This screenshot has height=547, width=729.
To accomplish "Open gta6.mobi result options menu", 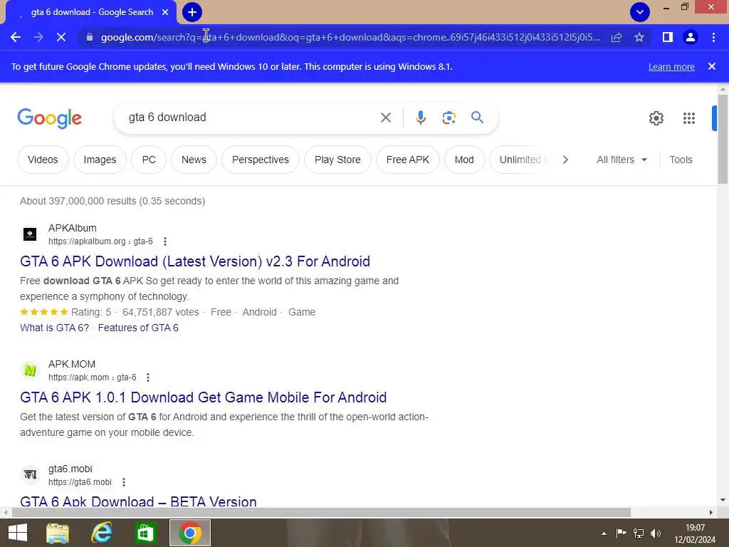I will [124, 482].
